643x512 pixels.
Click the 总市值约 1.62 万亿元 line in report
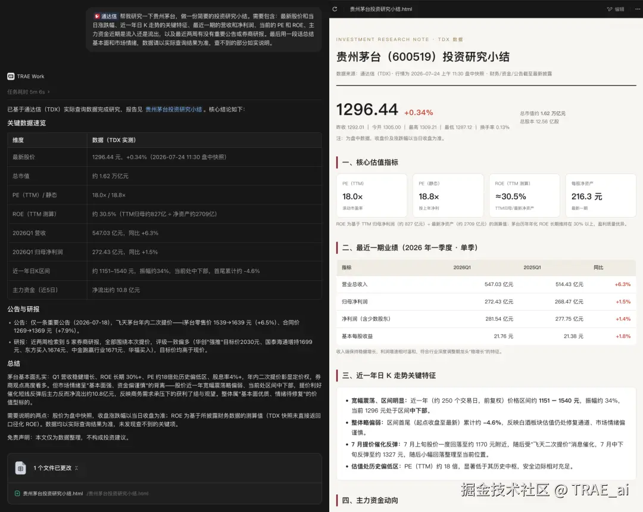click(x=542, y=113)
